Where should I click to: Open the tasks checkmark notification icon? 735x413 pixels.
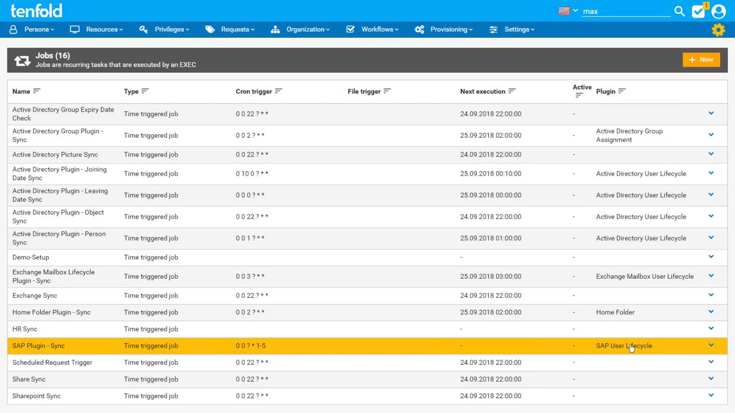click(699, 11)
